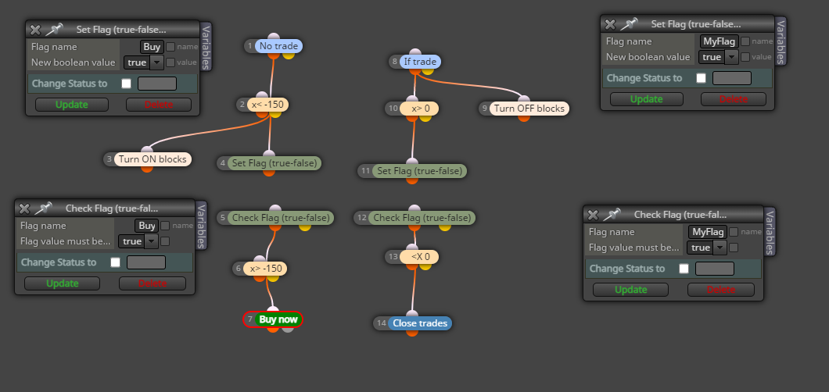The image size is (829, 392).
Task: Select block 7 Buy now
Action: coord(278,319)
